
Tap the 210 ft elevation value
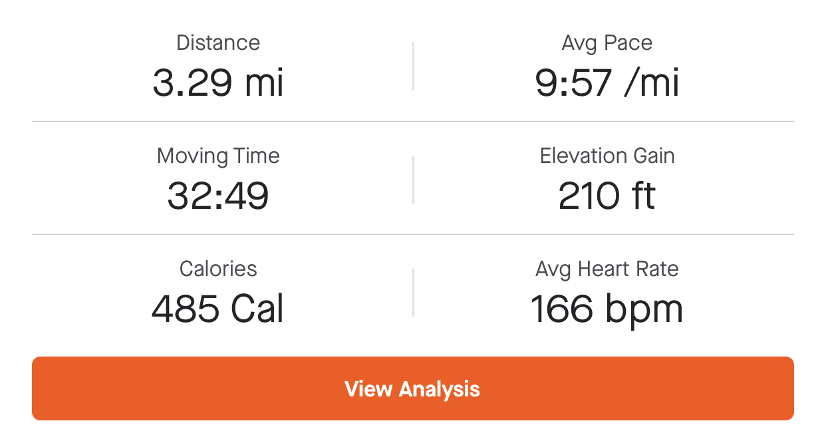click(607, 196)
